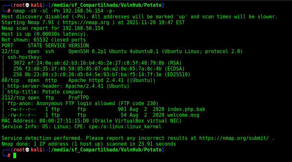Click the green terminal cursor block
Screen dimensions: 292x162
click(15, 156)
